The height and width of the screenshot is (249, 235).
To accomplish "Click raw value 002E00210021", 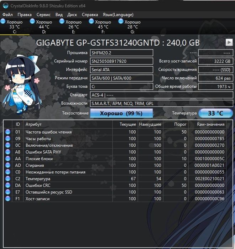I will pos(210,179).
